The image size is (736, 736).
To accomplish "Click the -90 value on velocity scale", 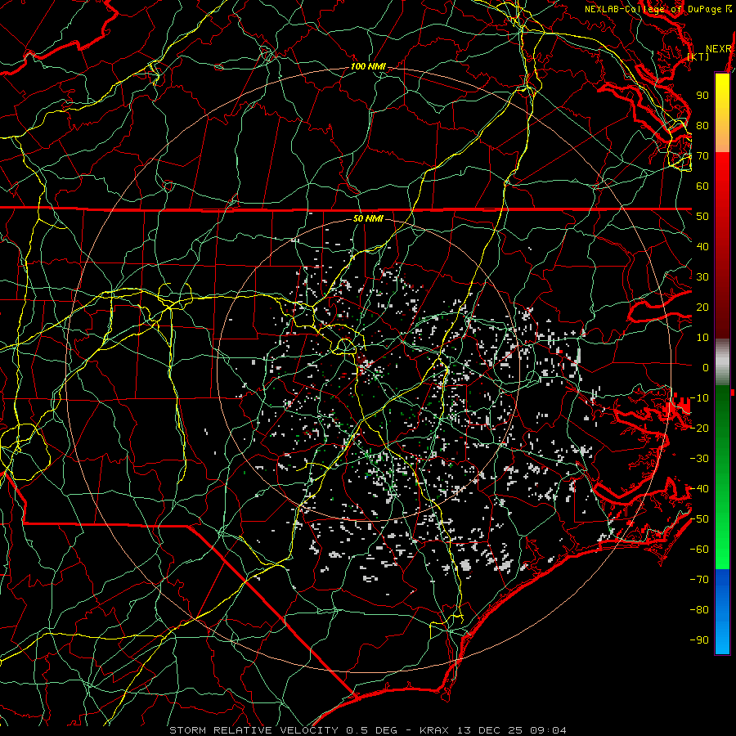I will tap(699, 640).
